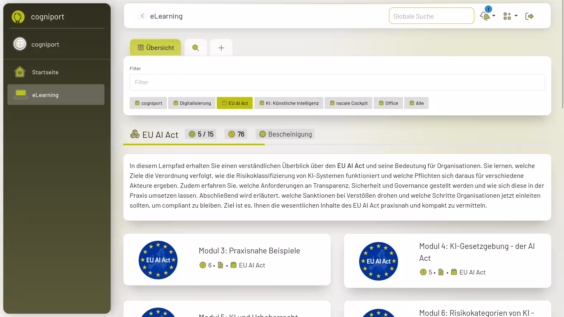Open the search tab with magnifier icon
This screenshot has height=317, width=564.
pyautogui.click(x=196, y=48)
